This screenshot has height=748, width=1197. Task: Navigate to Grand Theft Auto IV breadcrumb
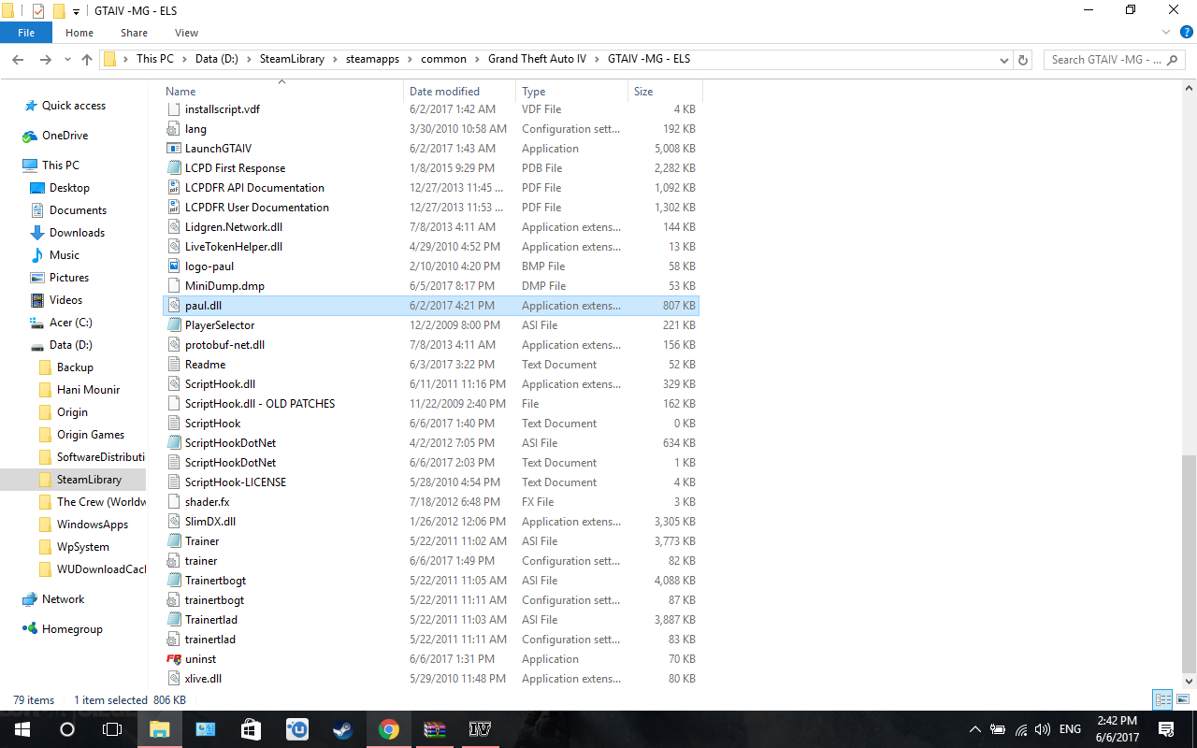[x=537, y=59]
